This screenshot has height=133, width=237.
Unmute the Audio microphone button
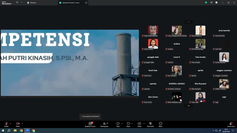[x=6, y=125]
